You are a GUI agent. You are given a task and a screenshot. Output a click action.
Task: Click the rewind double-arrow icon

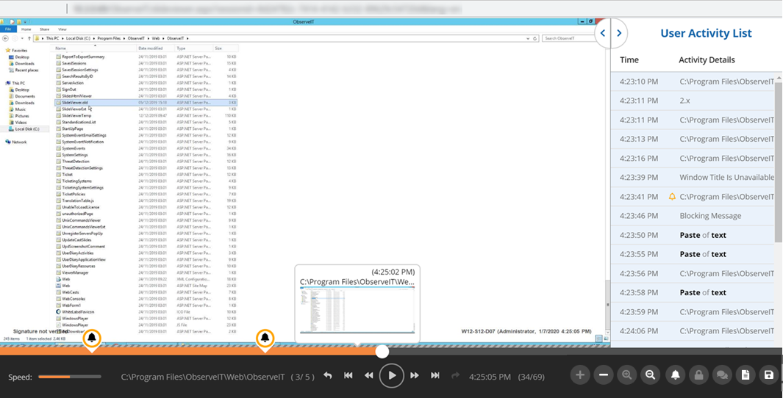pos(369,376)
